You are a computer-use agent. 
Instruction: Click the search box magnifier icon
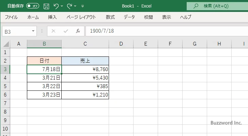tap(196, 6)
